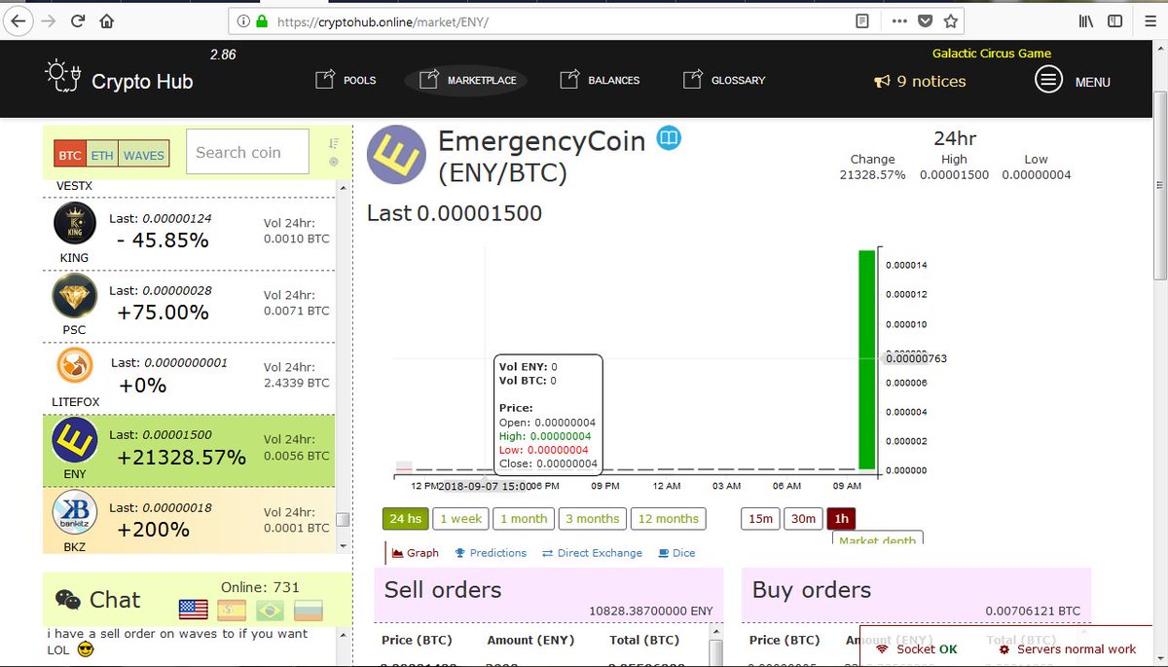Select the WAVES market toggle
The height and width of the screenshot is (667, 1168).
point(143,155)
